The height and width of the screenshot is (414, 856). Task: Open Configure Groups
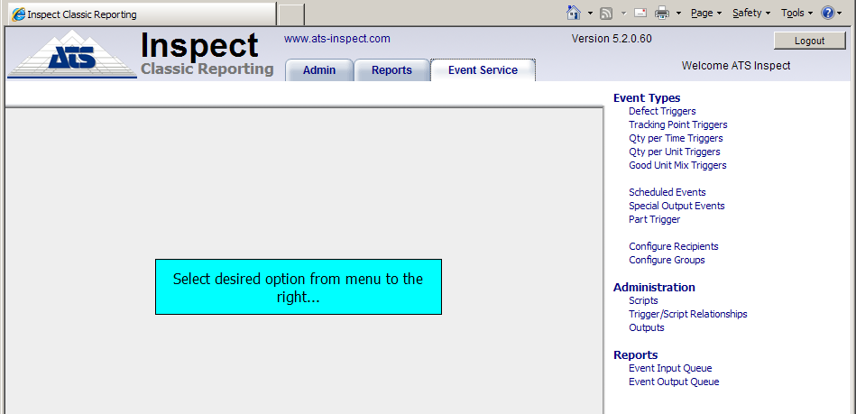click(x=667, y=260)
